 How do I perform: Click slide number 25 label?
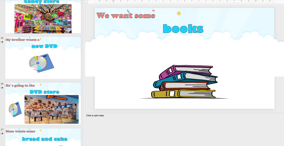pyautogui.click(x=2, y=38)
